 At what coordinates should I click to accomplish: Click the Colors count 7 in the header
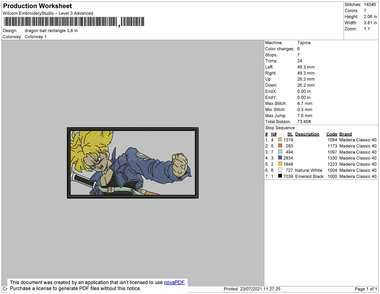tap(365, 11)
